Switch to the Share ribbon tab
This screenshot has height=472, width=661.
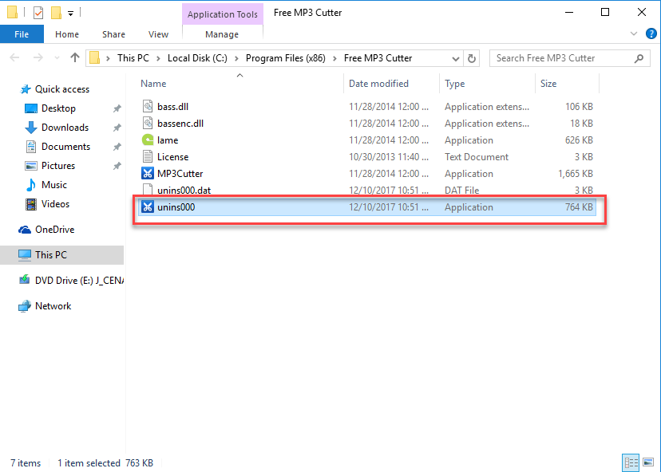coord(113,34)
